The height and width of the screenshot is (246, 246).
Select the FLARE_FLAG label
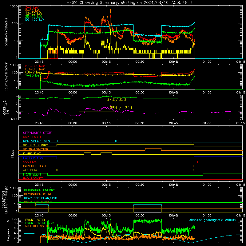click(x=32, y=153)
